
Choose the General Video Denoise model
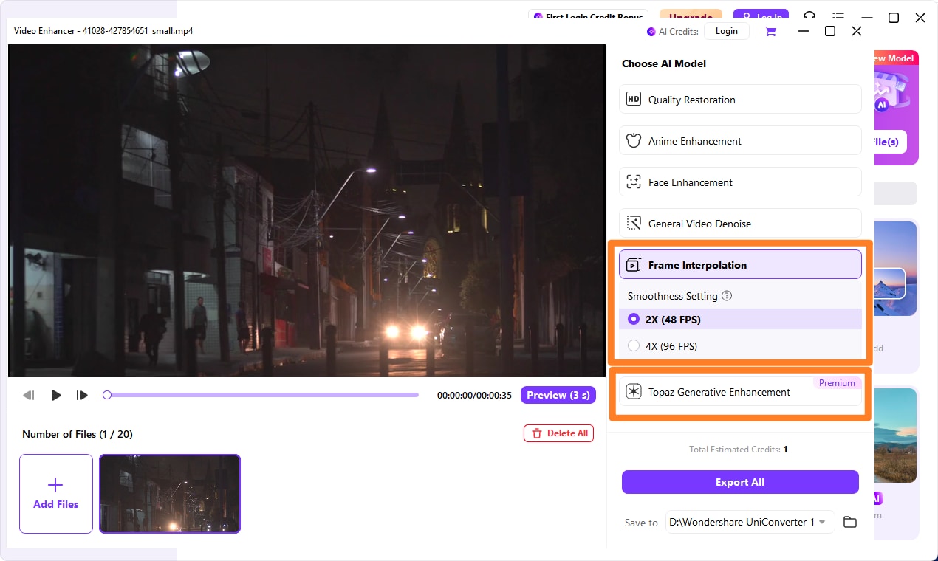click(740, 223)
